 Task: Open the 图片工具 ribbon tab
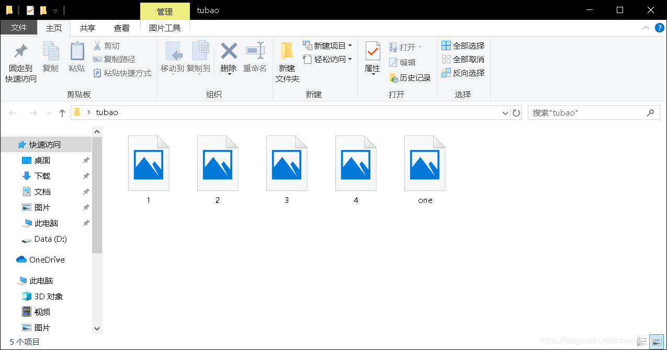click(165, 27)
